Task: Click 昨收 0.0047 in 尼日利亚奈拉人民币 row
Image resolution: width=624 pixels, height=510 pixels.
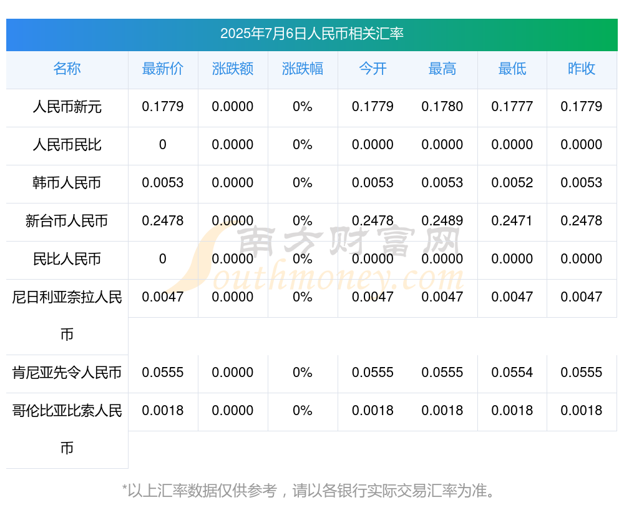Action: 582,297
